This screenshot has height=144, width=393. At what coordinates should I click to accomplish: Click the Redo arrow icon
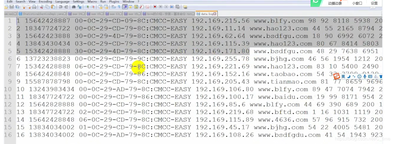pos(66,7)
